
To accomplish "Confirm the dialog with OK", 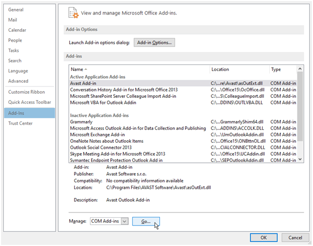I will coord(263,237).
